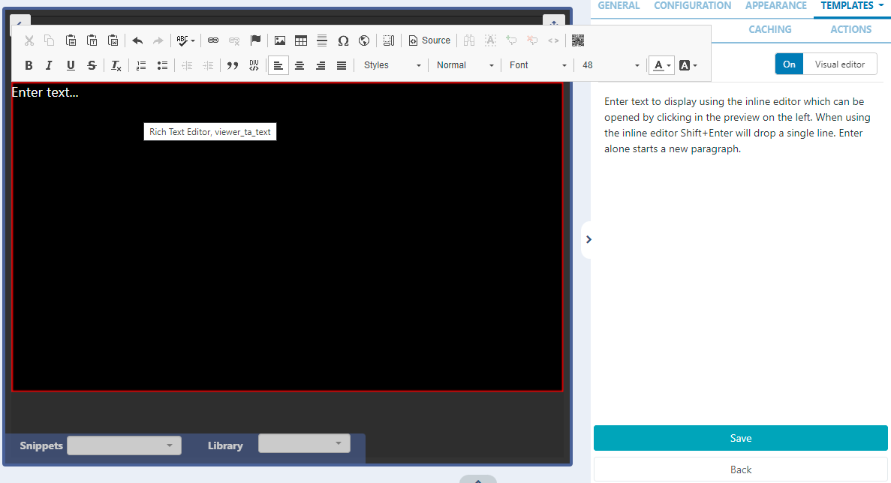Click the Back button
Screen dimensions: 891x483
coord(740,469)
